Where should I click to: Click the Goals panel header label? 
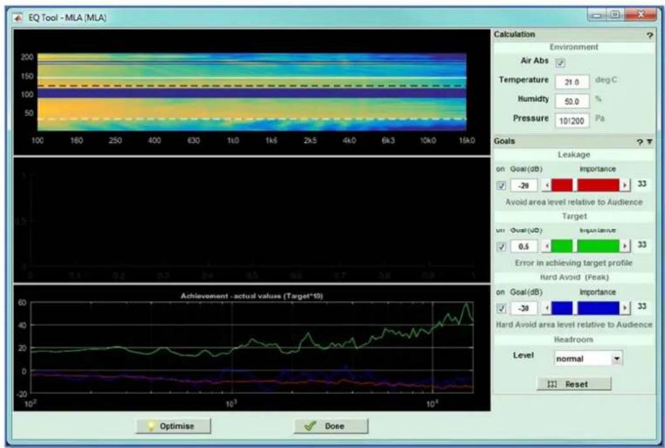504,142
